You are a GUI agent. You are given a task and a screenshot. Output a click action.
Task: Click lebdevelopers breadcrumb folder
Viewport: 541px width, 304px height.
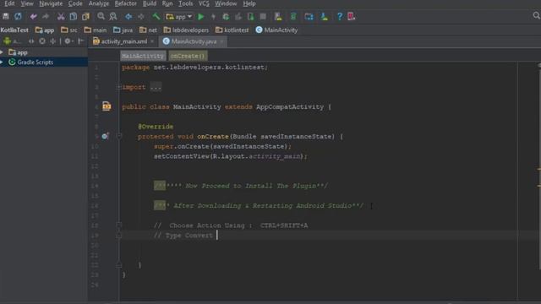(186, 30)
